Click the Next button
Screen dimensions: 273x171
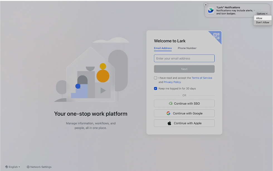(x=184, y=69)
